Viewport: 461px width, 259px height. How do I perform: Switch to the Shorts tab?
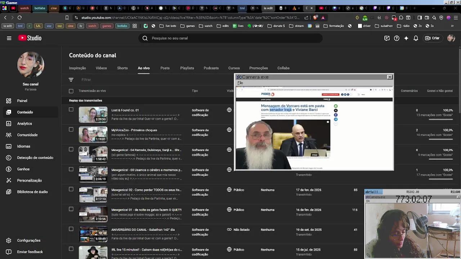122,68
